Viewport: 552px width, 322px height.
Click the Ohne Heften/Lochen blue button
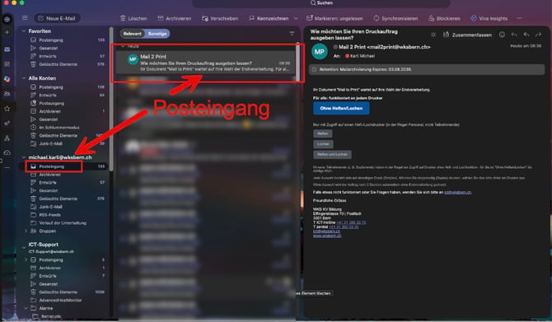point(341,109)
